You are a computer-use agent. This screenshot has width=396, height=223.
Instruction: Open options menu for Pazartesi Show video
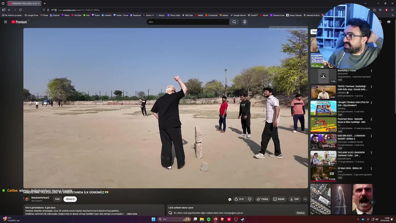[371, 119]
